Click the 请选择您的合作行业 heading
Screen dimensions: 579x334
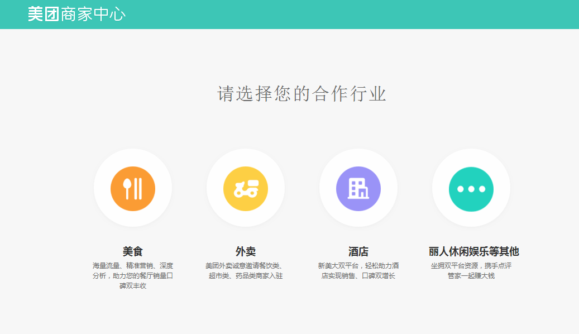pyautogui.click(x=302, y=94)
